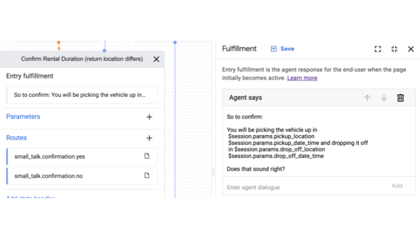Select the small_talk.confirmation.yes route
Screen dimensions: 420x238
(50, 156)
